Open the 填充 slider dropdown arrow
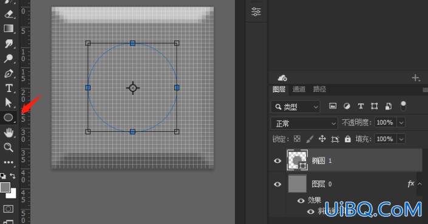428x224 pixels. [x=401, y=139]
